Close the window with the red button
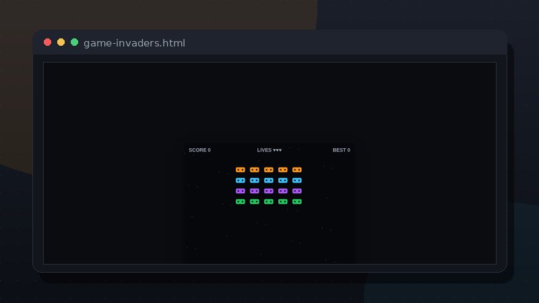Screen dimensions: 539x303 coord(47,42)
